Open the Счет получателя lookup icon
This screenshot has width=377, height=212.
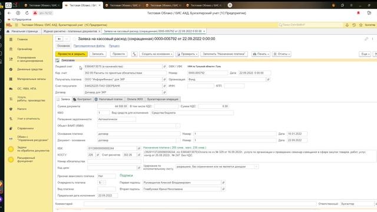(x=164, y=86)
